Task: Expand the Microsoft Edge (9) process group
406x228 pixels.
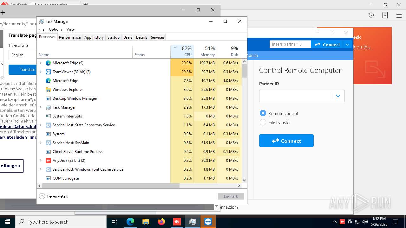Action: point(40,63)
